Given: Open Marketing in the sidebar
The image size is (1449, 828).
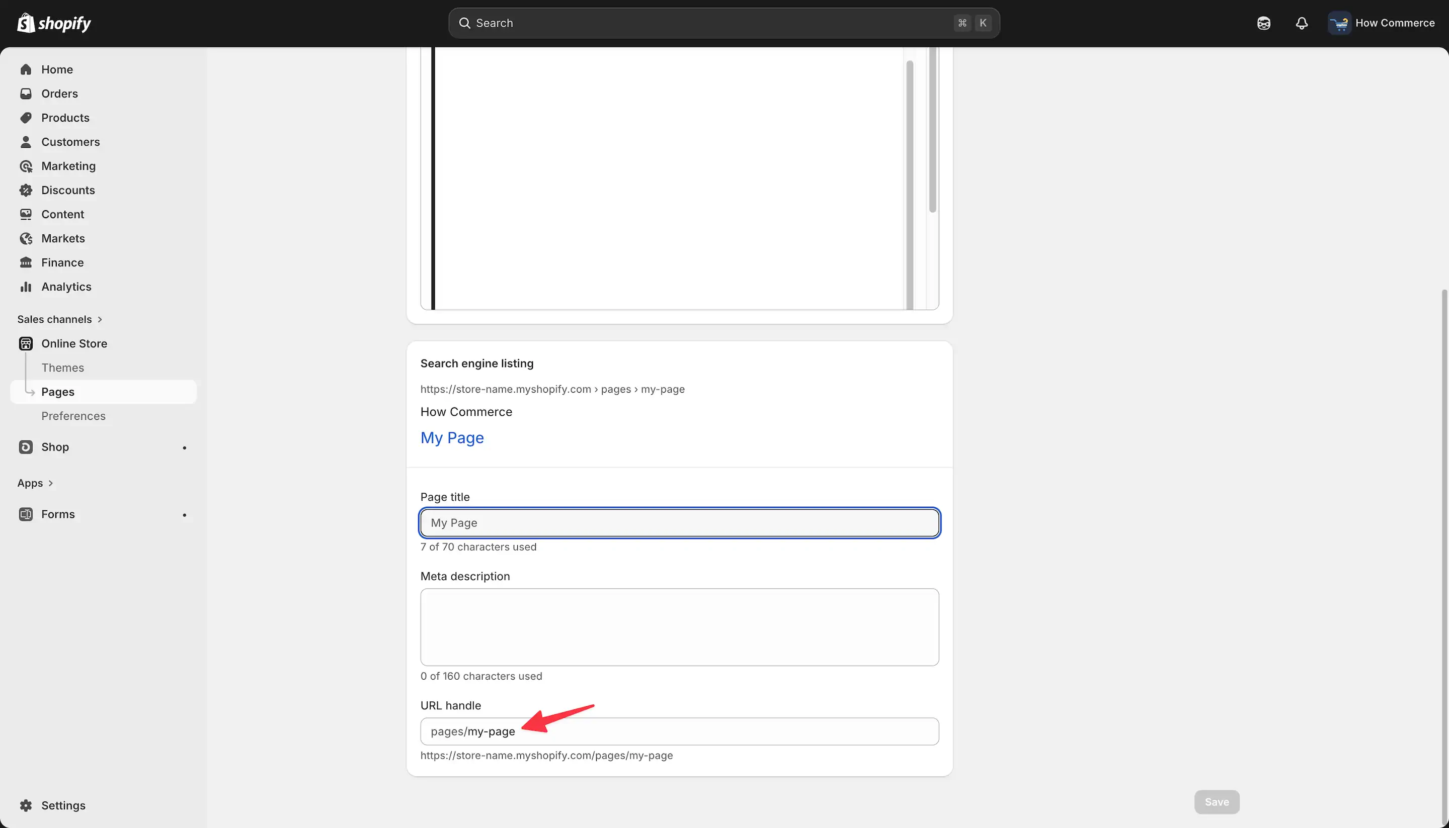Looking at the screenshot, I should tap(104, 166).
